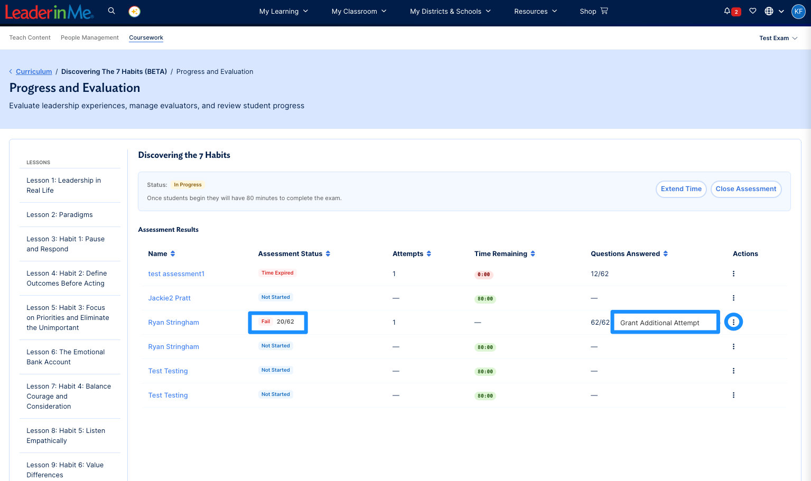Open the orange sparkle assistant icon
Viewport: 811px width, 481px height.
pyautogui.click(x=135, y=11)
